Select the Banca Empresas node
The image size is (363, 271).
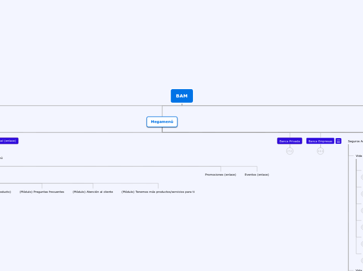click(x=320, y=141)
